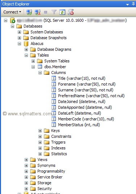Expand the Service Broker folder

tap(26, 177)
